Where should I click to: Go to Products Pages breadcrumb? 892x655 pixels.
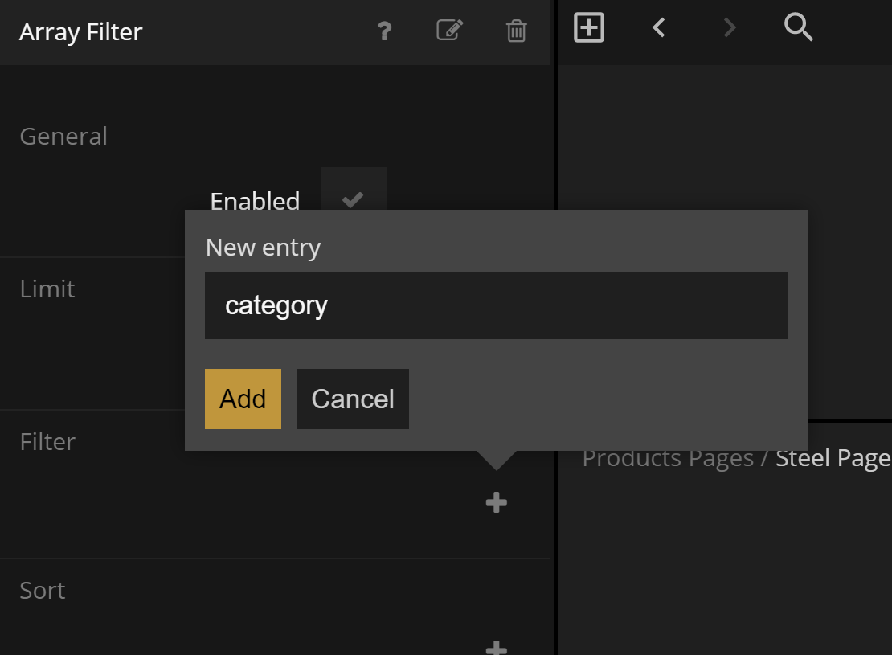coord(667,458)
